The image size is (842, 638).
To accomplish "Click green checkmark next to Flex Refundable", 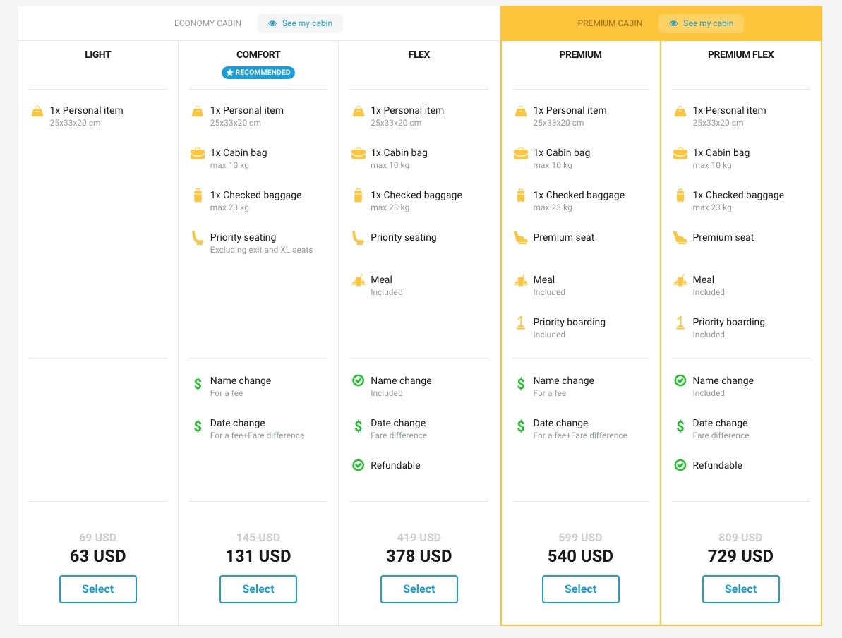I will coord(359,465).
